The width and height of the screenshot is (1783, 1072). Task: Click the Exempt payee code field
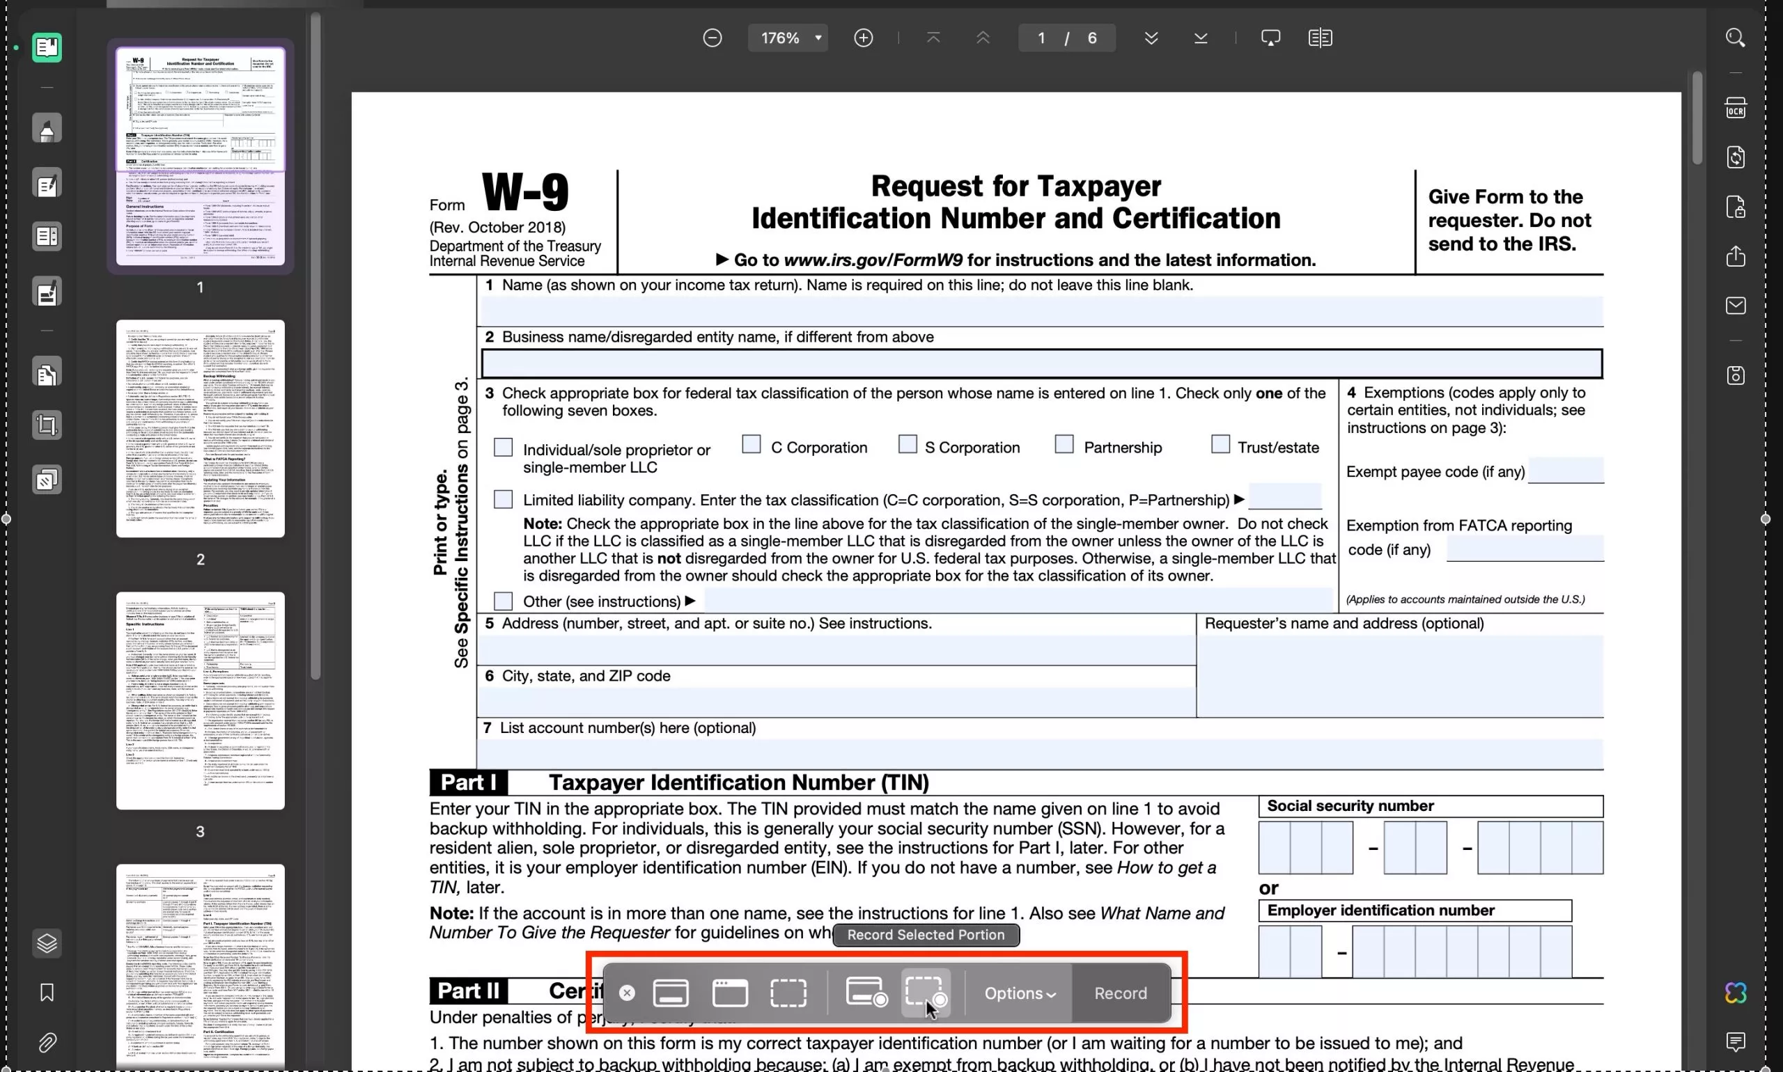pos(1566,471)
